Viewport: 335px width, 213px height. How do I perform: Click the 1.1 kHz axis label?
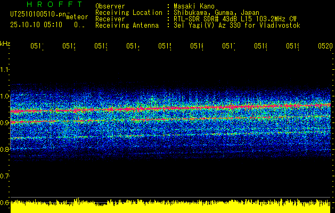[x=4, y=69]
